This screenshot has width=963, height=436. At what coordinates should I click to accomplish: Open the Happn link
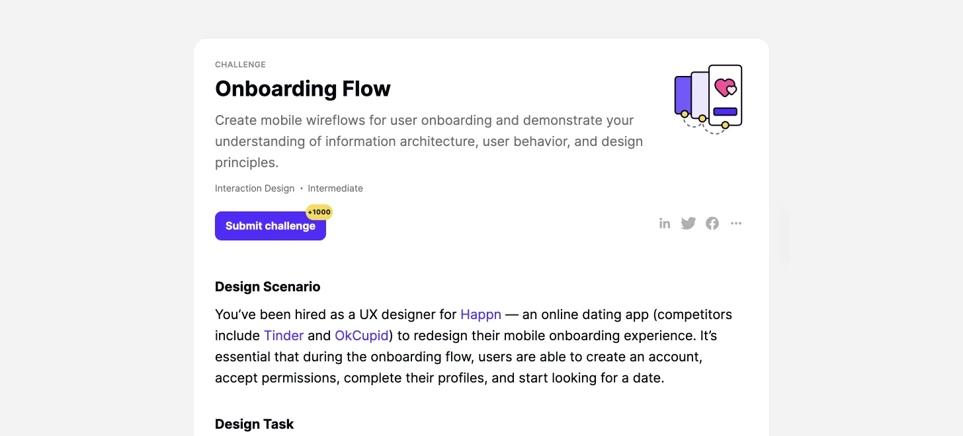click(x=481, y=315)
